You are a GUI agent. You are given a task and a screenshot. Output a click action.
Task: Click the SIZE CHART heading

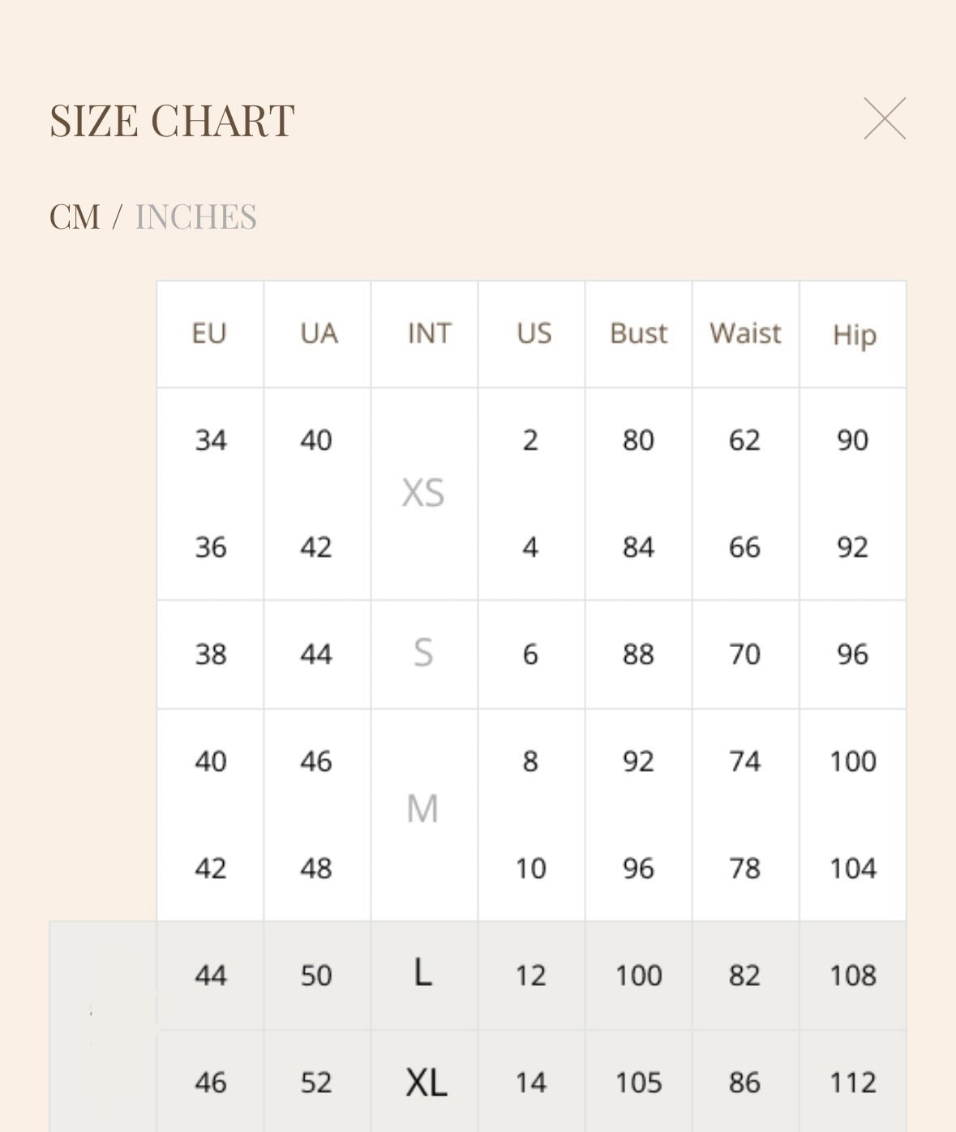[x=172, y=121]
